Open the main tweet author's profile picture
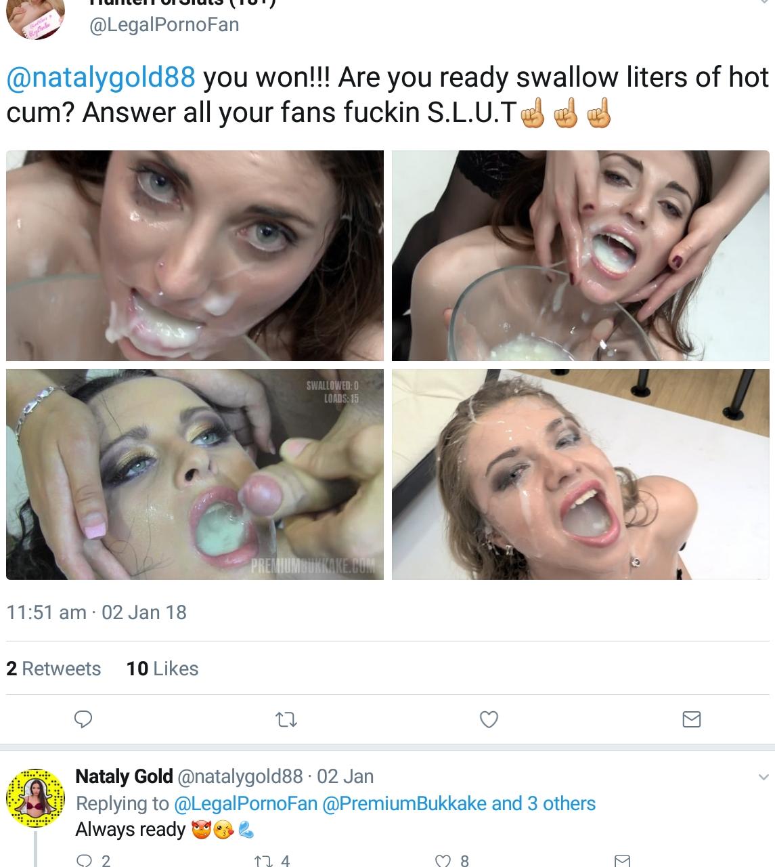The image size is (775, 867). click(x=35, y=18)
